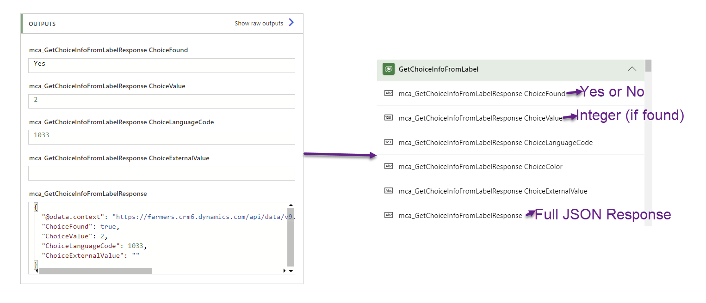Viewport: 706px width, 303px height.
Task: Collapse the GetChoiceInfoFromLabel section chevron
Action: click(632, 68)
